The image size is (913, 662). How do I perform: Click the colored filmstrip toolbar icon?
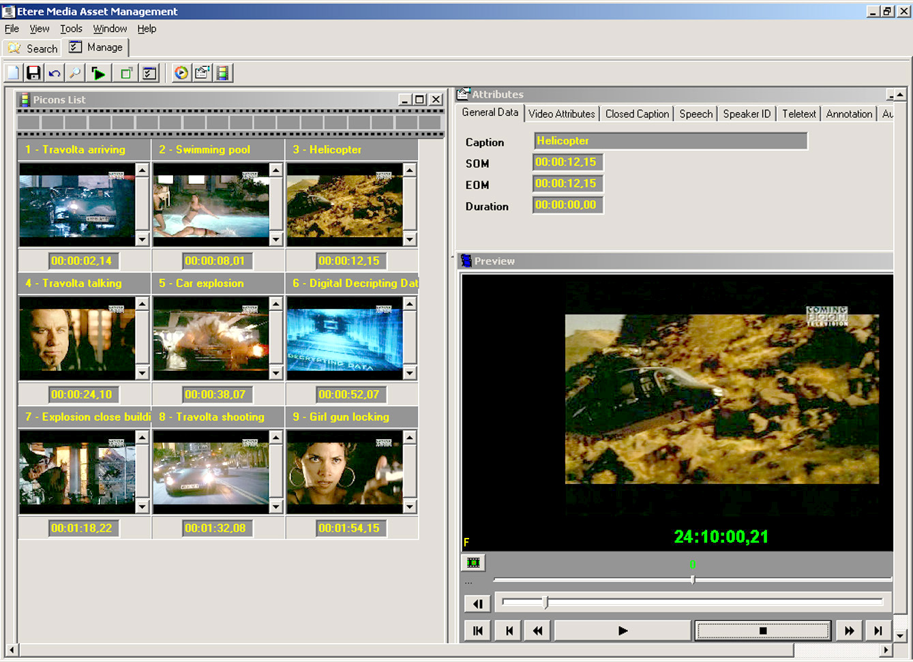222,73
